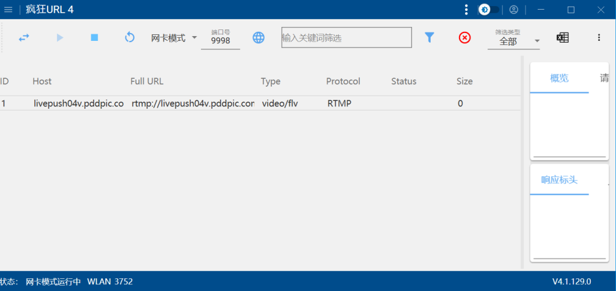Sort by the Protocol column header

343,81
